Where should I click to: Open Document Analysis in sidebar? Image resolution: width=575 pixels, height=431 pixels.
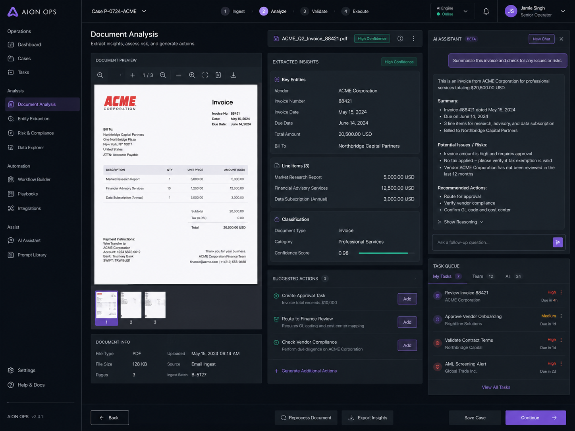pyautogui.click(x=42, y=104)
